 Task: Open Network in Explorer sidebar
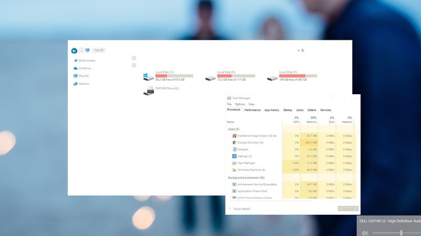click(x=84, y=84)
